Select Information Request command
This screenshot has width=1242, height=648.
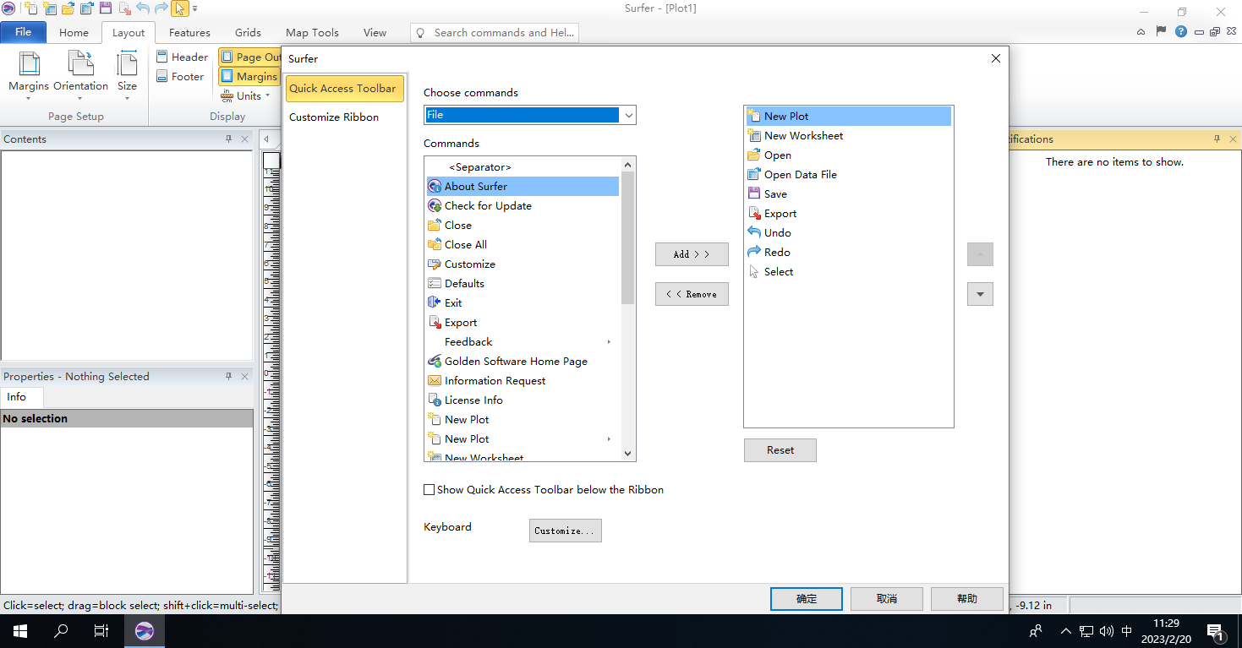523,380
